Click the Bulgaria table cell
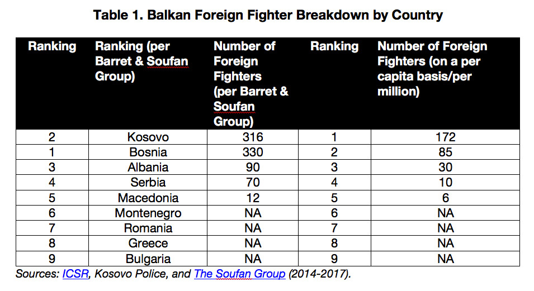534x291 pixels. [148, 259]
